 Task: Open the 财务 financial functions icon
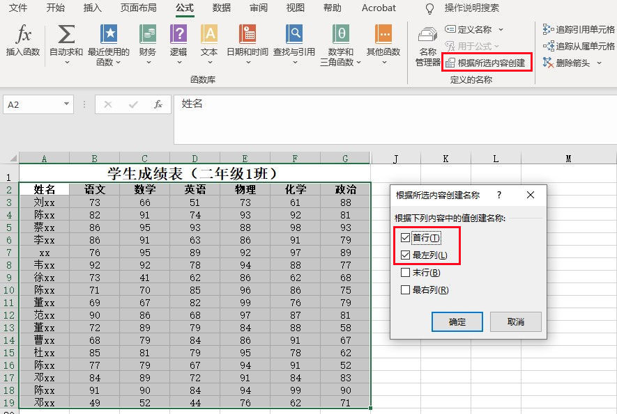click(x=148, y=34)
